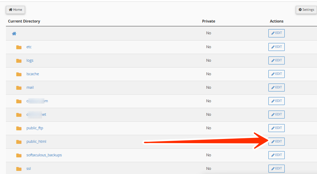Open the Settings button

pos(306,10)
